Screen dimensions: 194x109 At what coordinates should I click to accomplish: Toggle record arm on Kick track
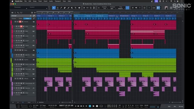[x=21, y=26]
